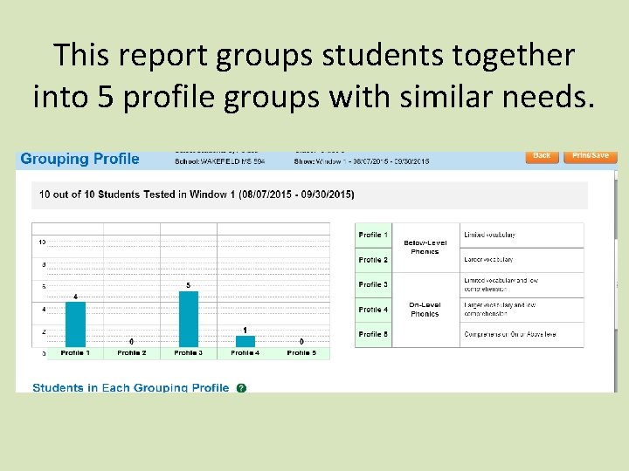The image size is (629, 471).
Task: Click 'Larger vocabulary and low comprehension' cell
Action: pos(522,310)
